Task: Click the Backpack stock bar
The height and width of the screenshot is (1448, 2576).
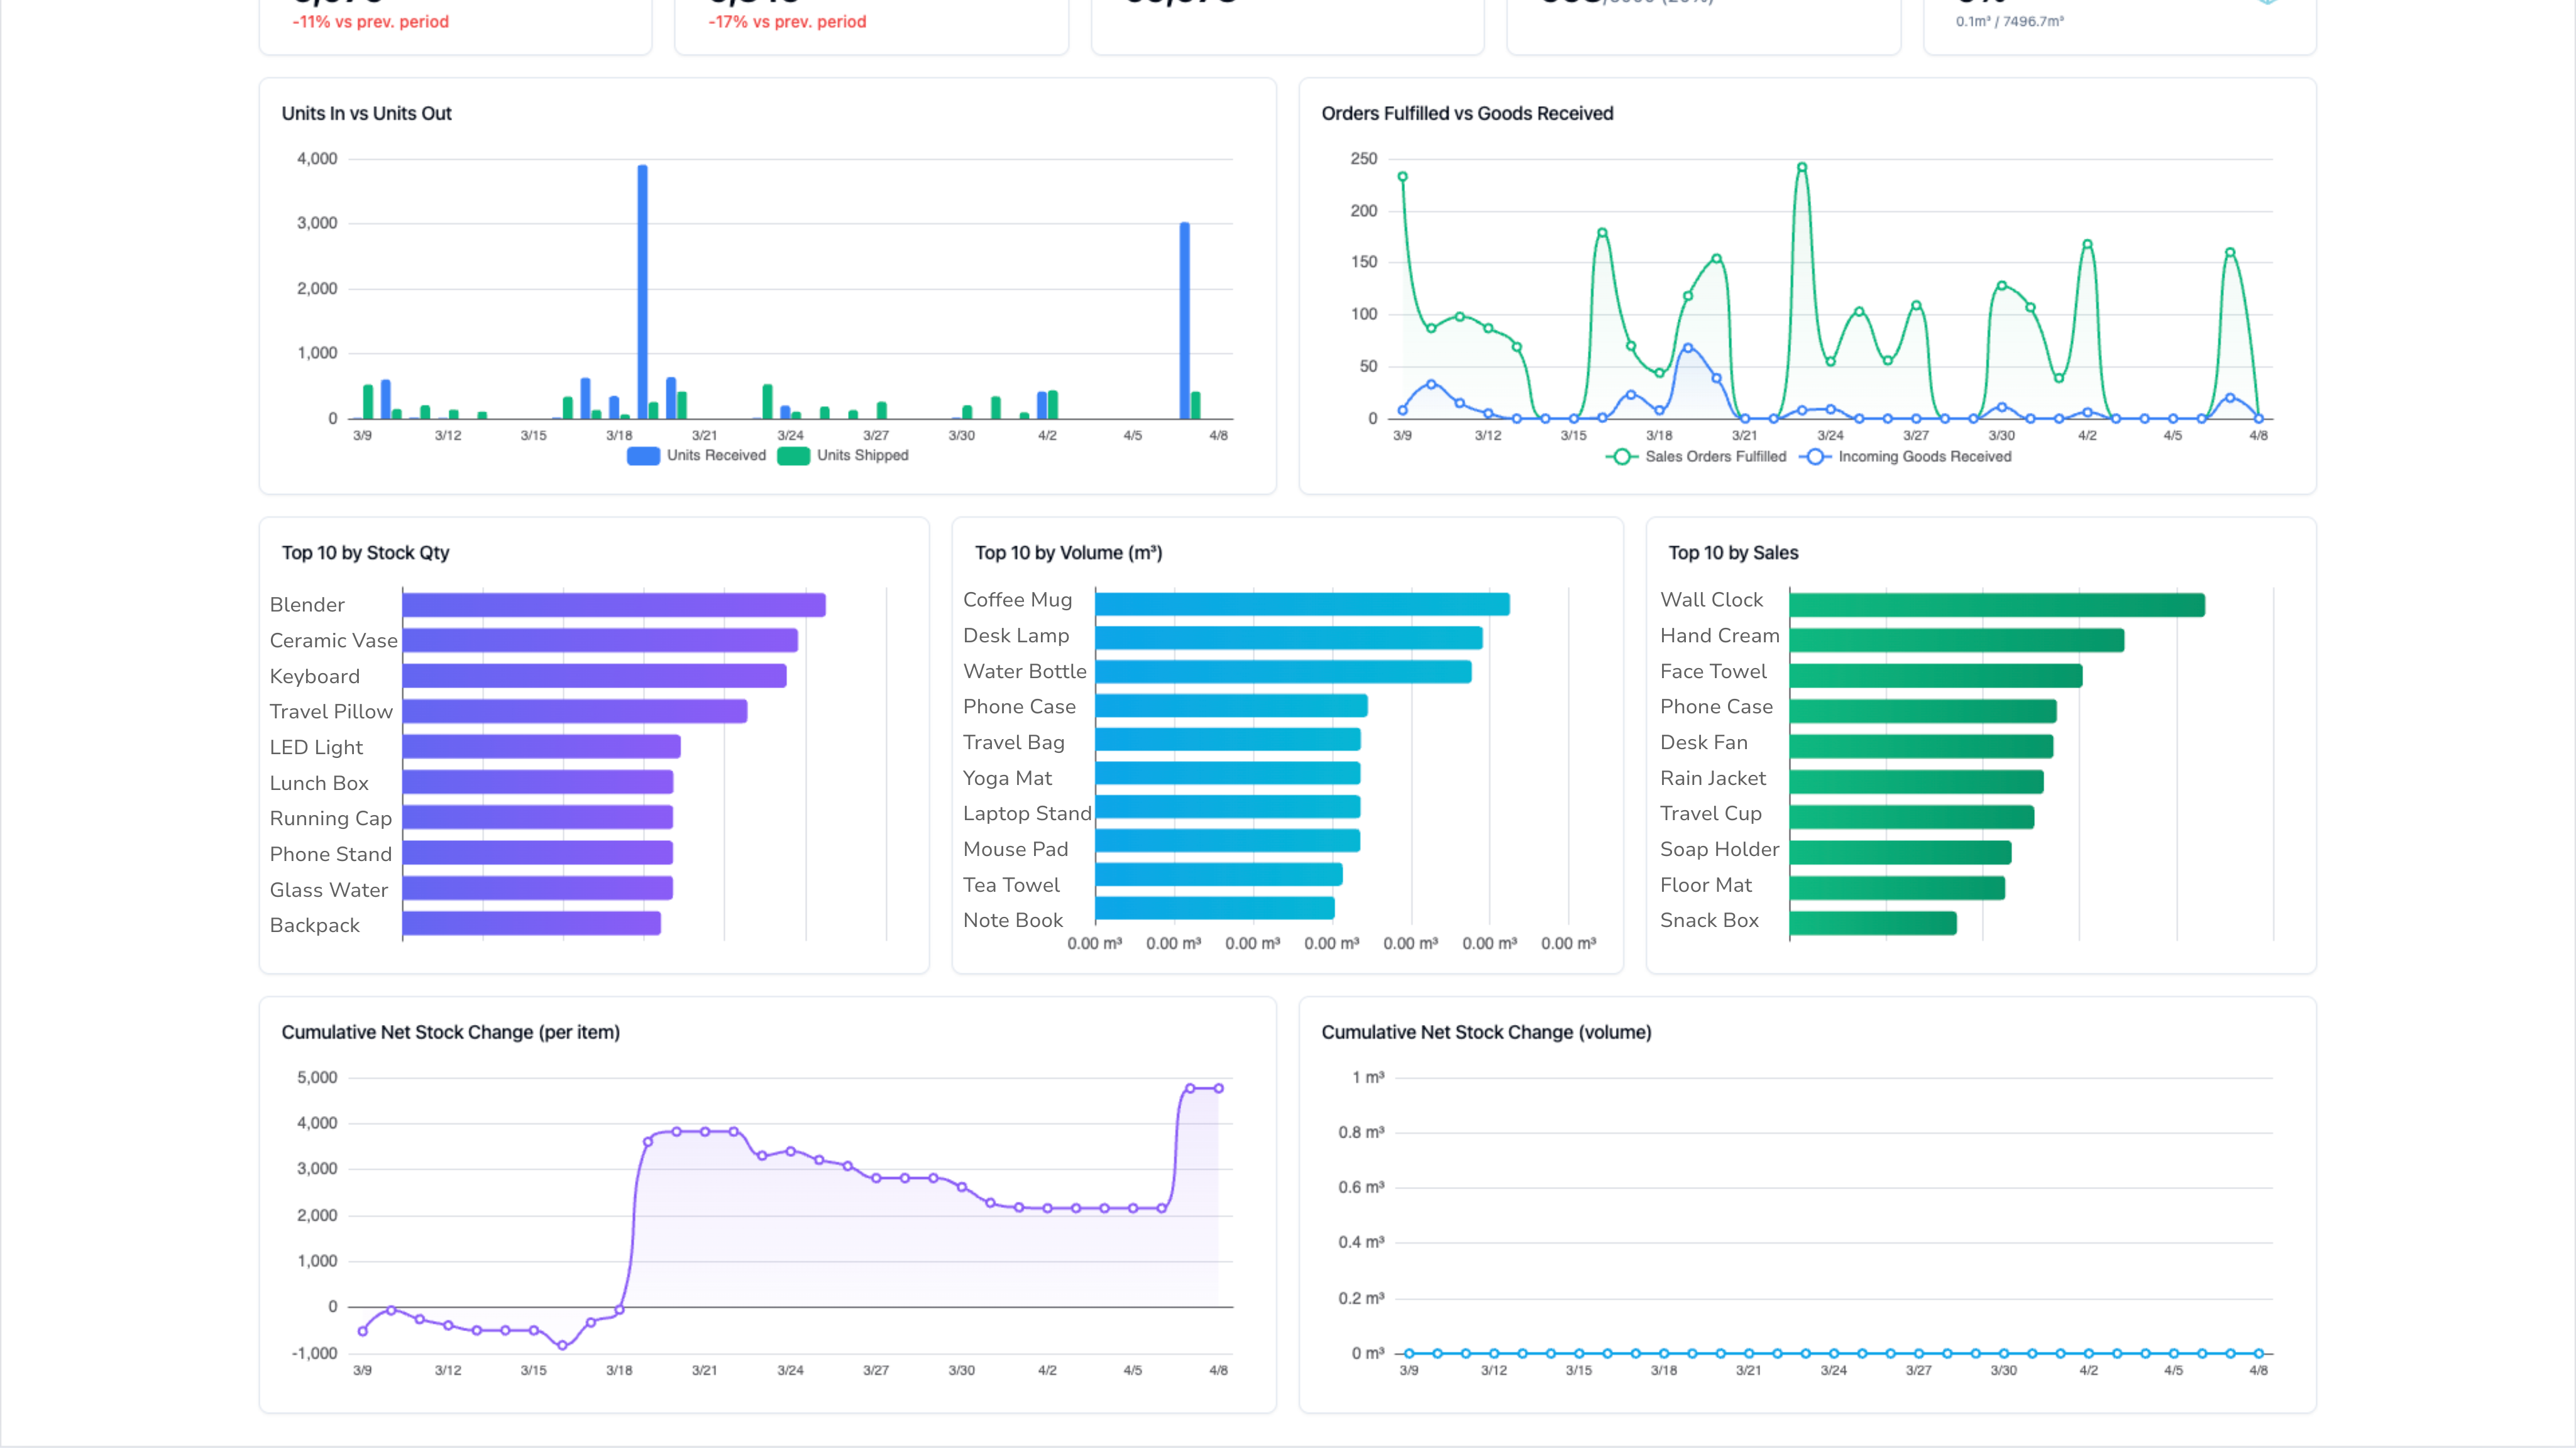Action: click(x=532, y=924)
